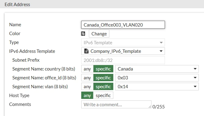This screenshot has width=204, height=116.
Task: Click the Segment Name: vlan label
Action: (x=40, y=86)
